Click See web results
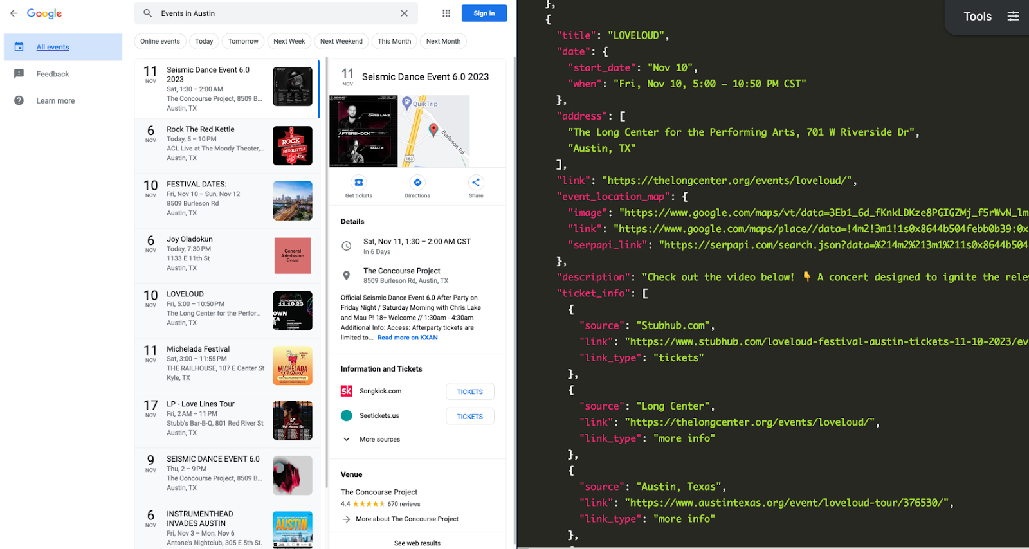This screenshot has width=1029, height=549. click(417, 543)
